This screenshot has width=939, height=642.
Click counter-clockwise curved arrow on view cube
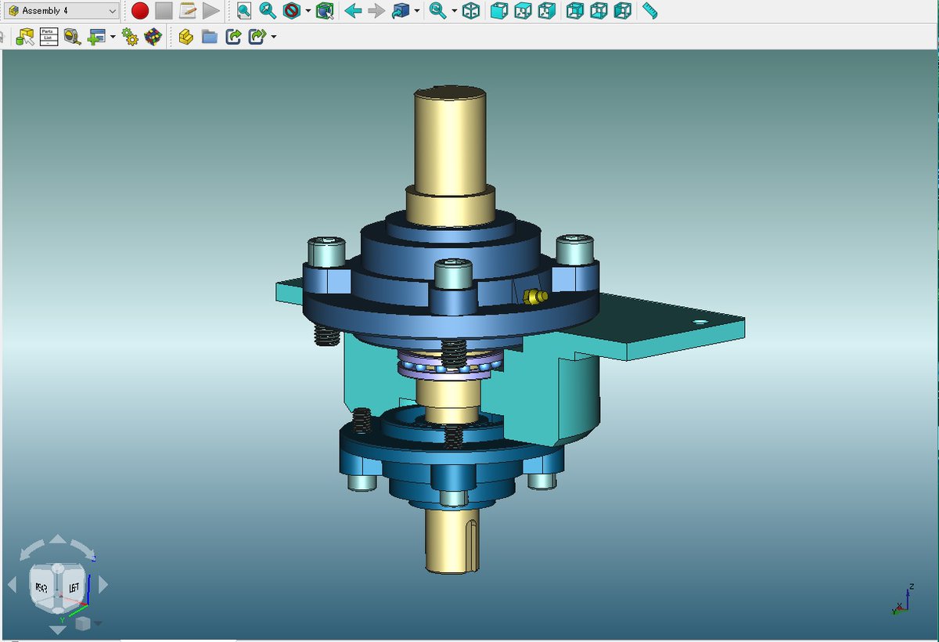pyautogui.click(x=31, y=551)
